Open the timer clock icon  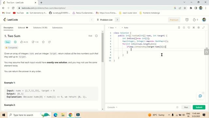pyautogui.click(x=187, y=20)
